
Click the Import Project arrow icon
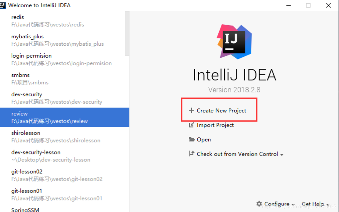pyautogui.click(x=191, y=125)
